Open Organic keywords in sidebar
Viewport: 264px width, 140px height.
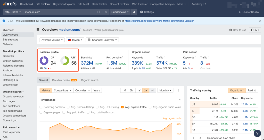coord(13,97)
